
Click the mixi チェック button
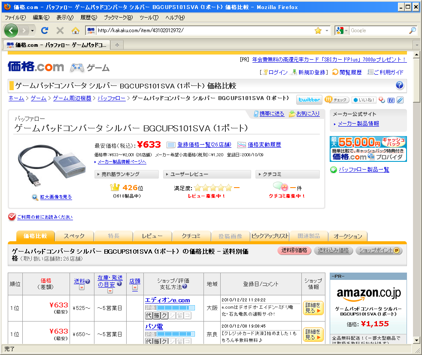coord(337,100)
